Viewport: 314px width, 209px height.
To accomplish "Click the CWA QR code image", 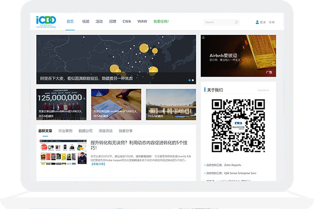I will [x=238, y=126].
